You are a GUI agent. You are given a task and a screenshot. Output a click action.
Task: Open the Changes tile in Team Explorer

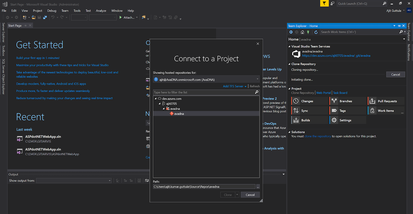[309, 101]
